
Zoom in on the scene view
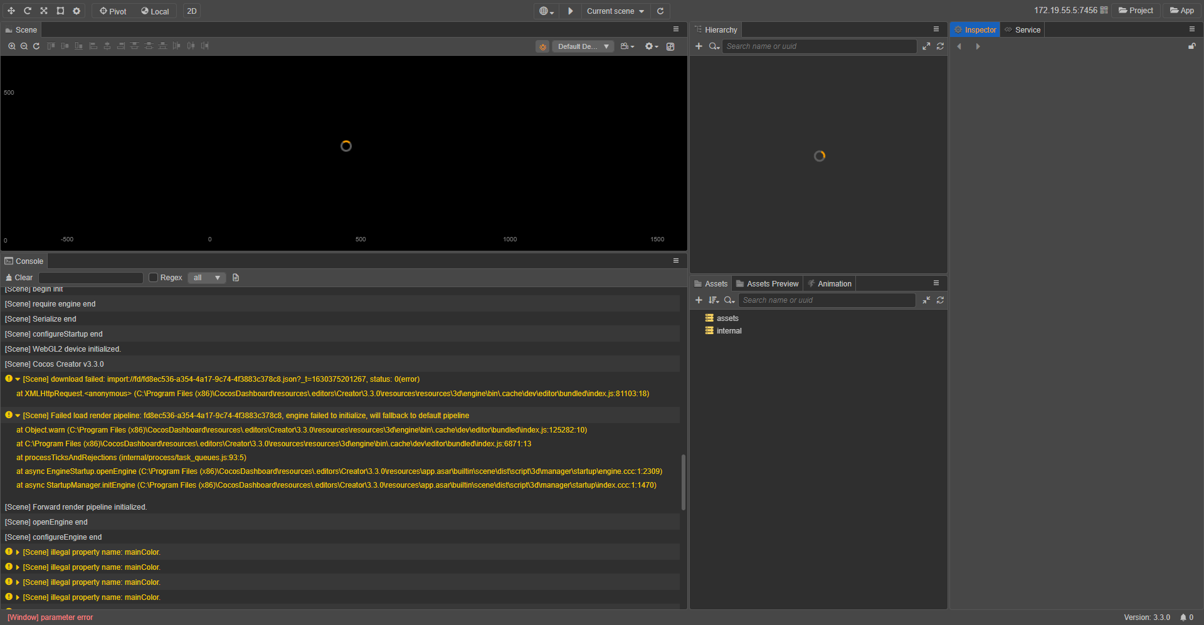(x=12, y=46)
